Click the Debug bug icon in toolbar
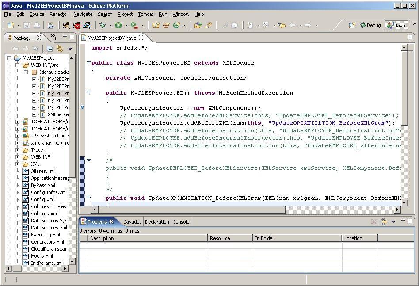 [x=103, y=26]
